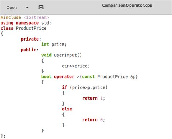Click the 'private:' keyword
The width and height of the screenshot is (172, 139).
pyautogui.click(x=31, y=39)
